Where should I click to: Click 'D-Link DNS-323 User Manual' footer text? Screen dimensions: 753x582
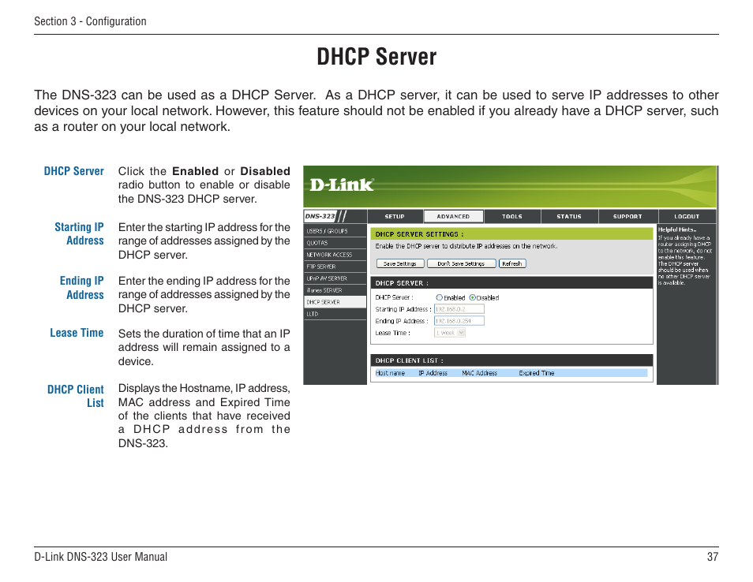click(101, 557)
